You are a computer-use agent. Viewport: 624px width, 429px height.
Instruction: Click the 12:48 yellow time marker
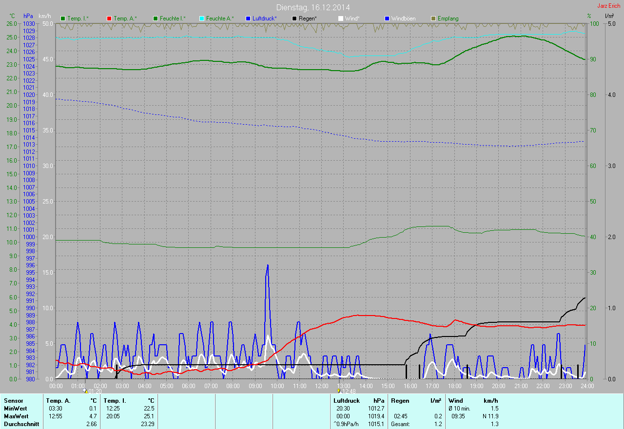coord(339,391)
